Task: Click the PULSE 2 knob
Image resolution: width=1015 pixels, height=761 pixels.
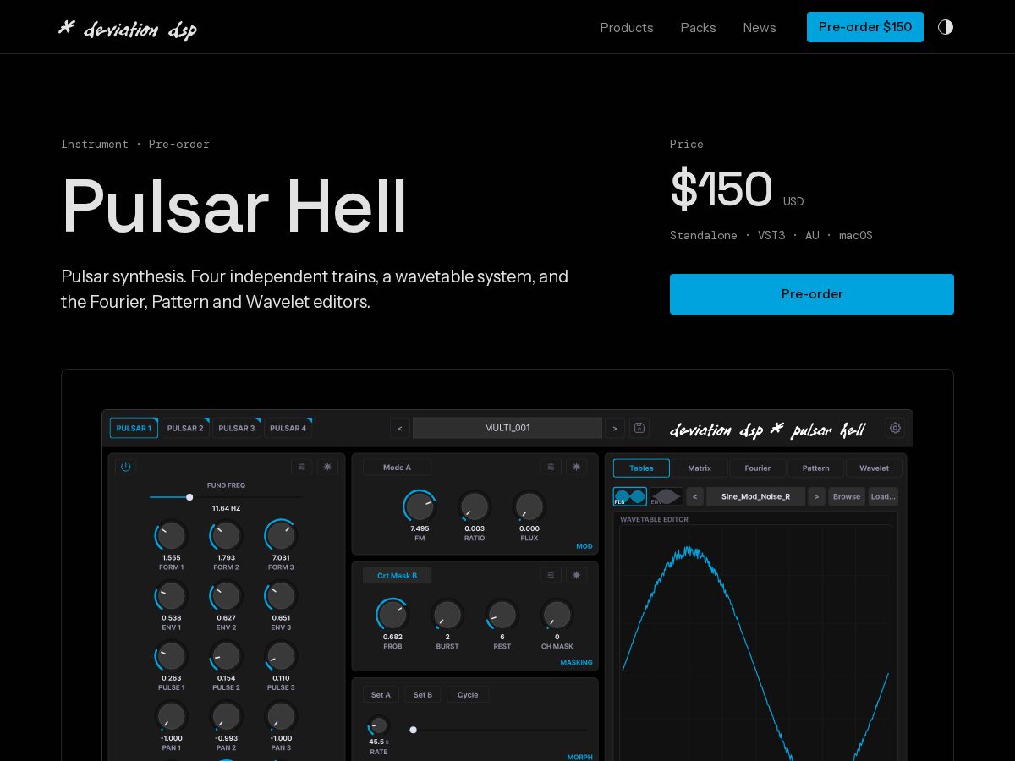Action: [226, 656]
